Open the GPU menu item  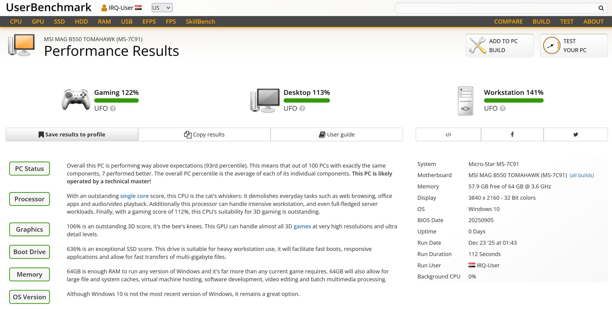[x=38, y=21]
